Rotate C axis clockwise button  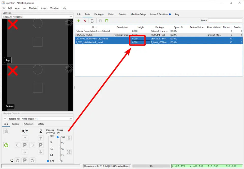coord(32,160)
